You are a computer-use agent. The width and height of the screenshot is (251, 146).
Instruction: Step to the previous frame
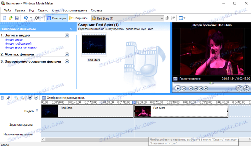point(196,88)
